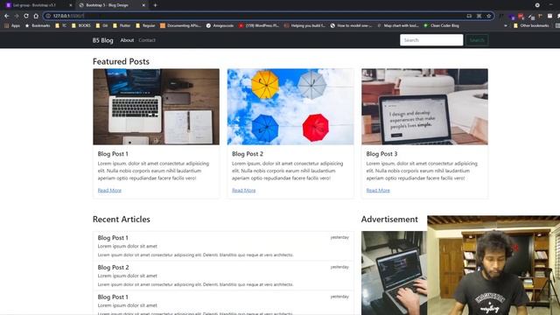Open the Git bookmark folder
Image resolution: width=560 pixels, height=315 pixels.
[x=101, y=25]
